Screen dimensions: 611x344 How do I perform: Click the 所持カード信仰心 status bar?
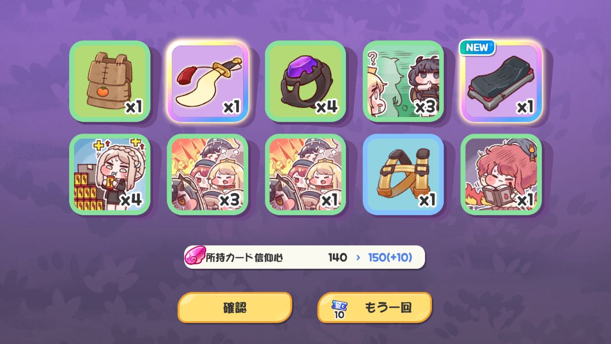pos(305,257)
